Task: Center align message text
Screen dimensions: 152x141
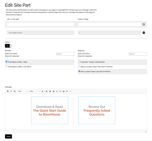Action: click(x=50, y=91)
